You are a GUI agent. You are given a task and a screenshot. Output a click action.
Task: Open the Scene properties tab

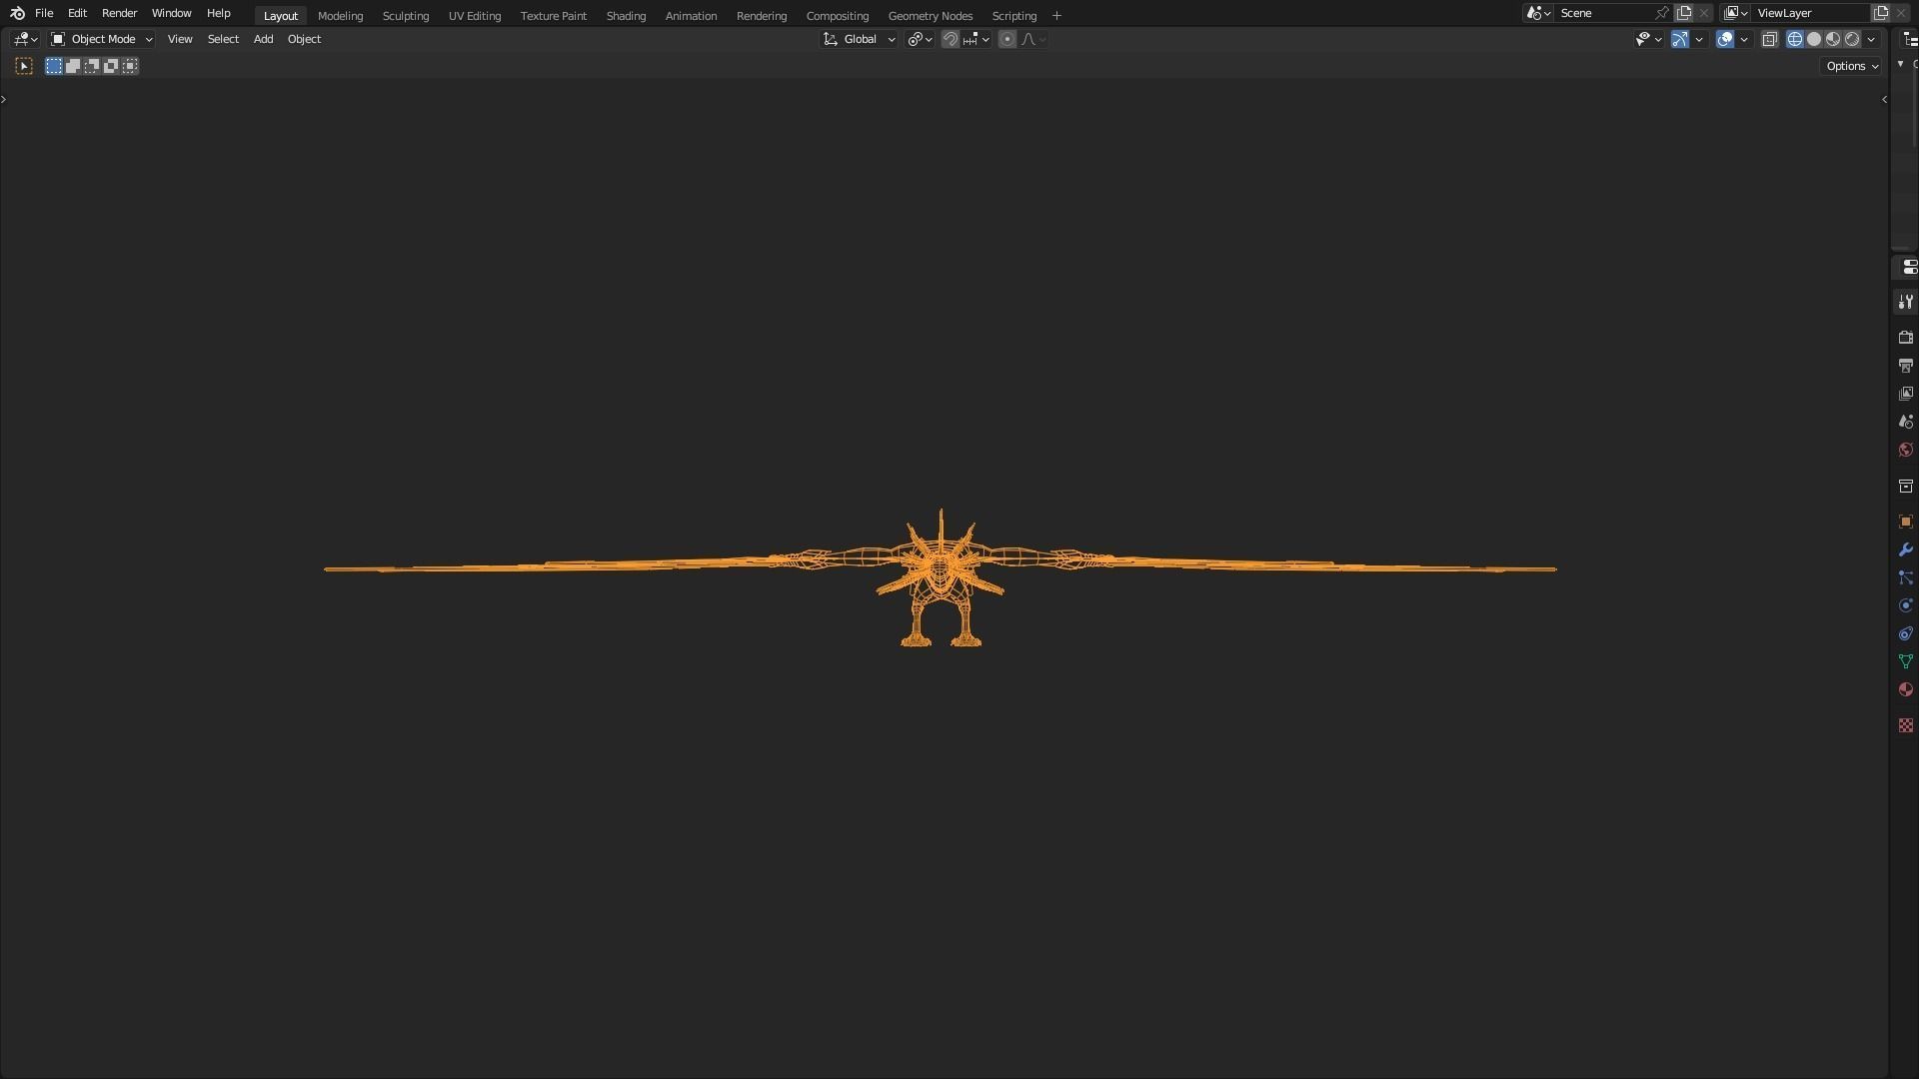[x=1905, y=422]
